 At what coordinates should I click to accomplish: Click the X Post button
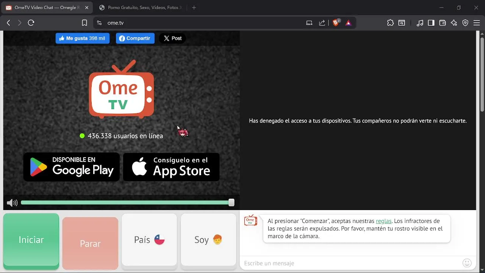[172, 38]
